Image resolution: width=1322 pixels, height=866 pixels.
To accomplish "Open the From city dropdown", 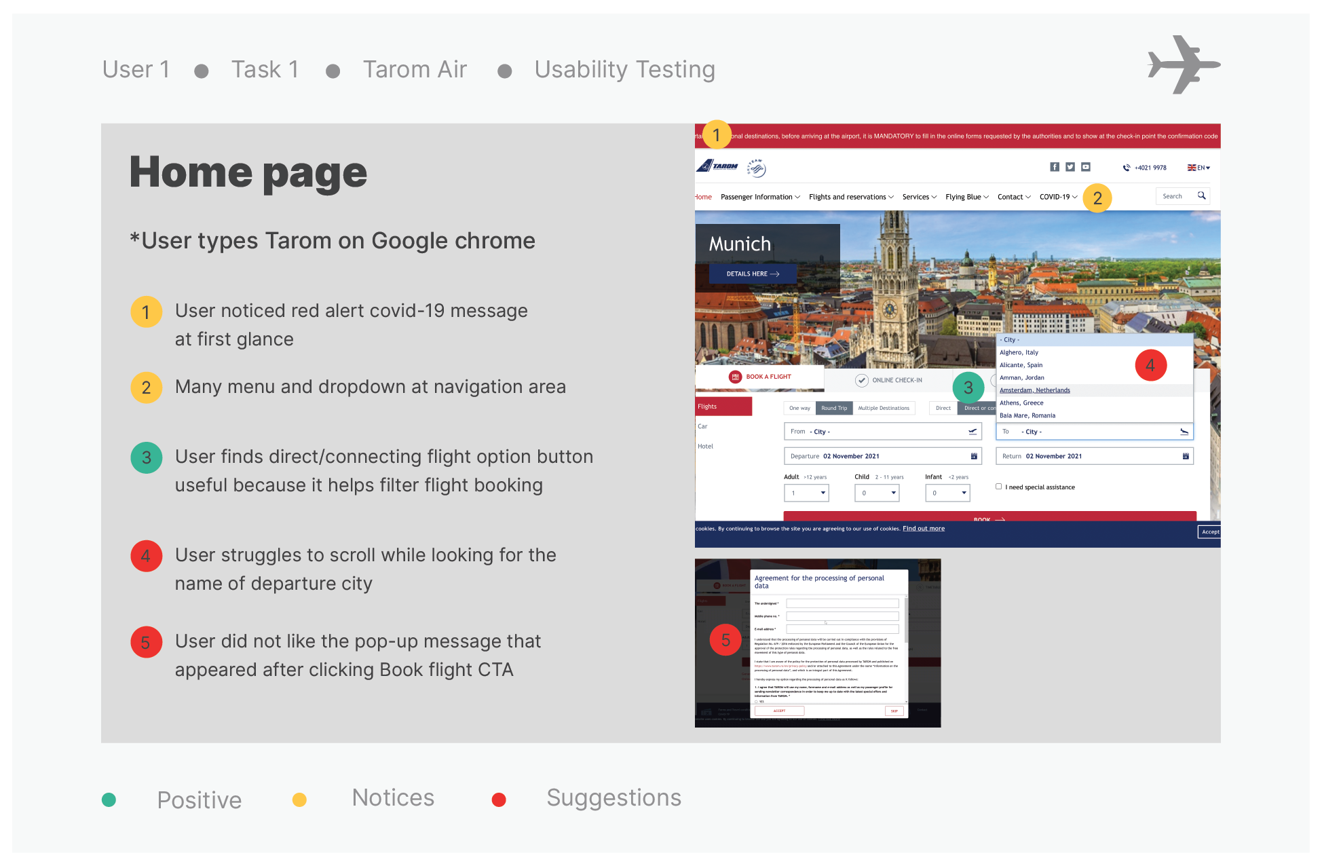I will 882,432.
